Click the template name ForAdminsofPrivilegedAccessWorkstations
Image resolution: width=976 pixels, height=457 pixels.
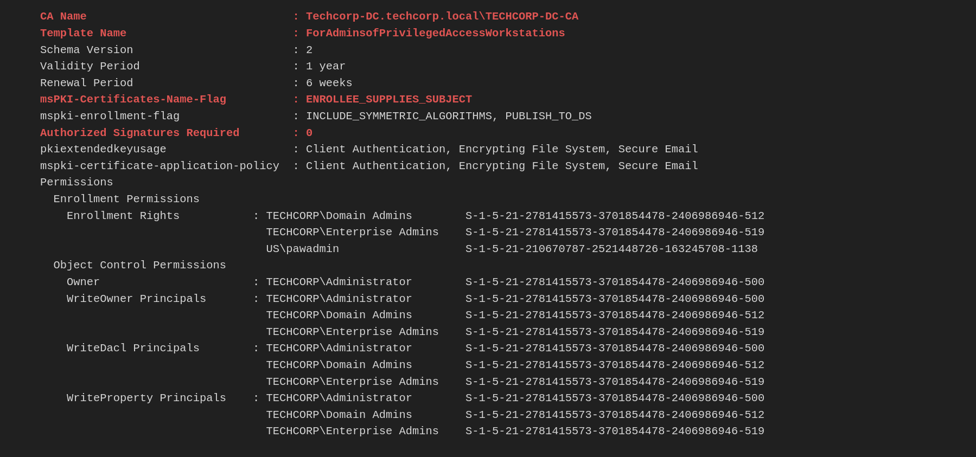[x=435, y=33]
